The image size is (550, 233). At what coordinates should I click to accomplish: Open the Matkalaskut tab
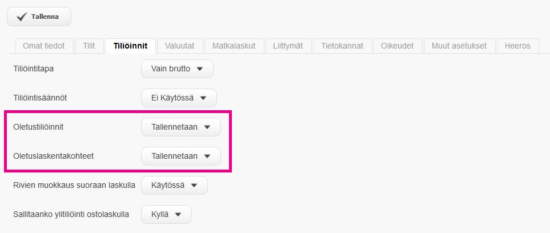coord(234,46)
